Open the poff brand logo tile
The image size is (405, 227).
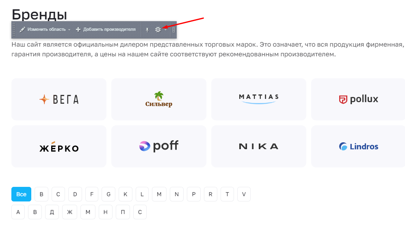[159, 146]
